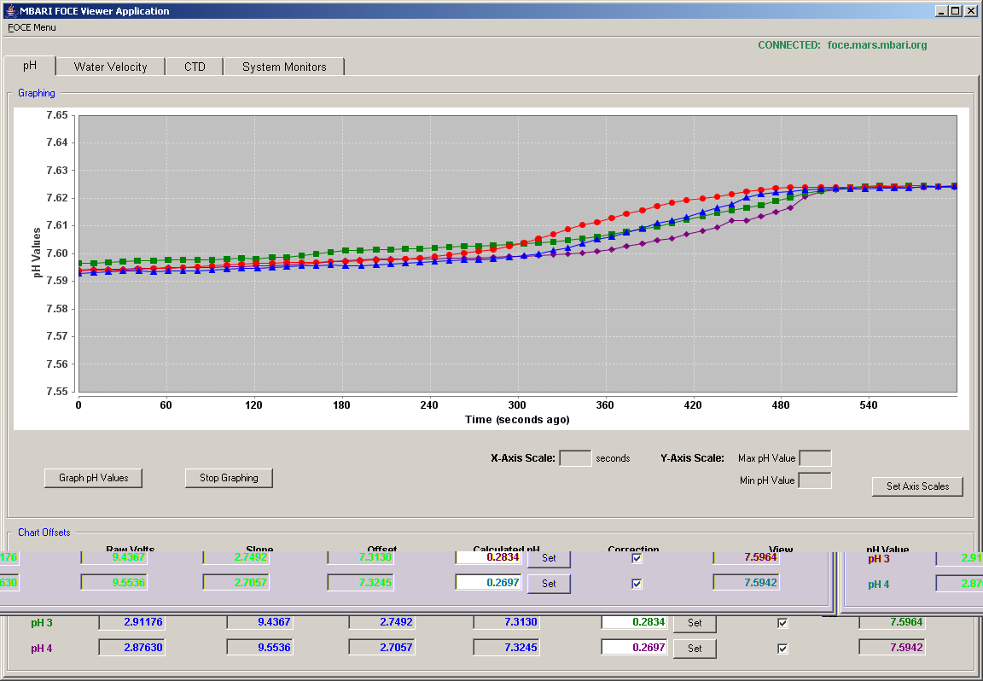Image resolution: width=983 pixels, height=681 pixels.
Task: Uncheck the checkbox beside value 7.5964 in overlay
Action: pos(637,558)
